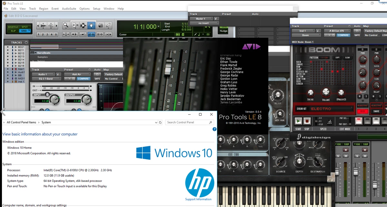
Task: Click the Search Control Panel field
Action: point(189,122)
